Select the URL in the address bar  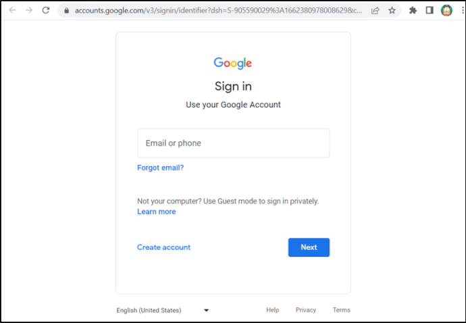pos(218,11)
